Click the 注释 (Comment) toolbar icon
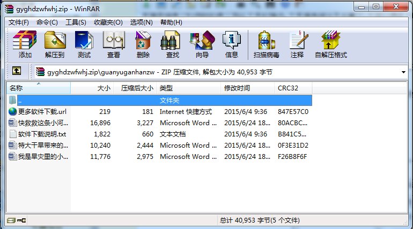 click(299, 40)
